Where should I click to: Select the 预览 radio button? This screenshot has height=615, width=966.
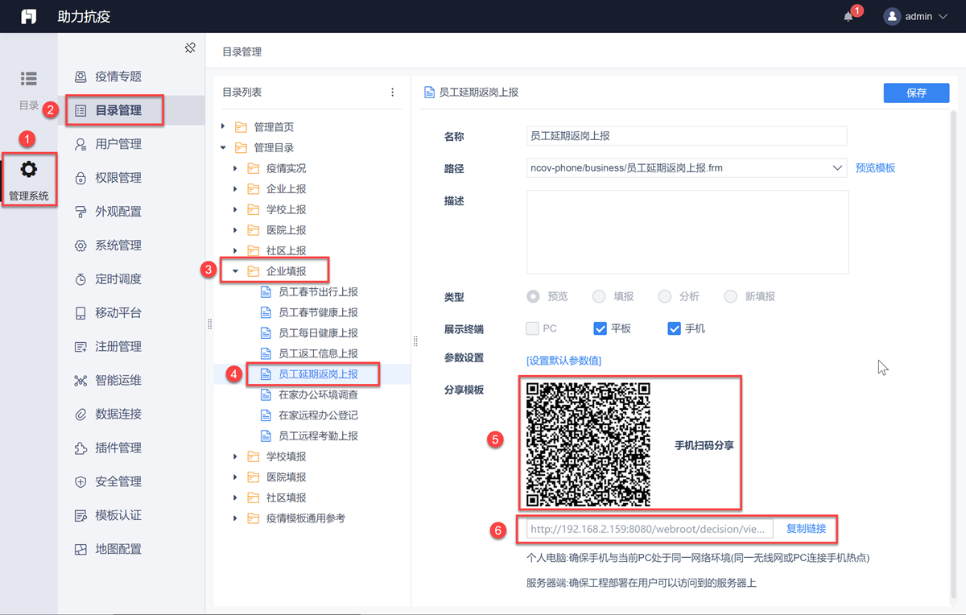[x=533, y=296]
